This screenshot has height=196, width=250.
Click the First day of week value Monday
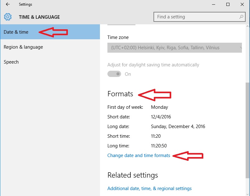pyautogui.click(x=159, y=107)
